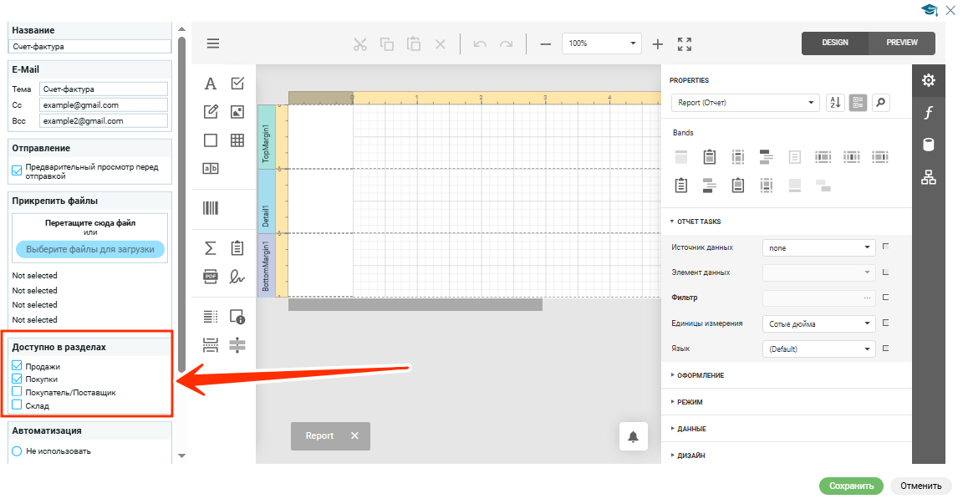Screen dimensions: 963x504
Task: Click the Тема email subject field
Action: (x=104, y=89)
